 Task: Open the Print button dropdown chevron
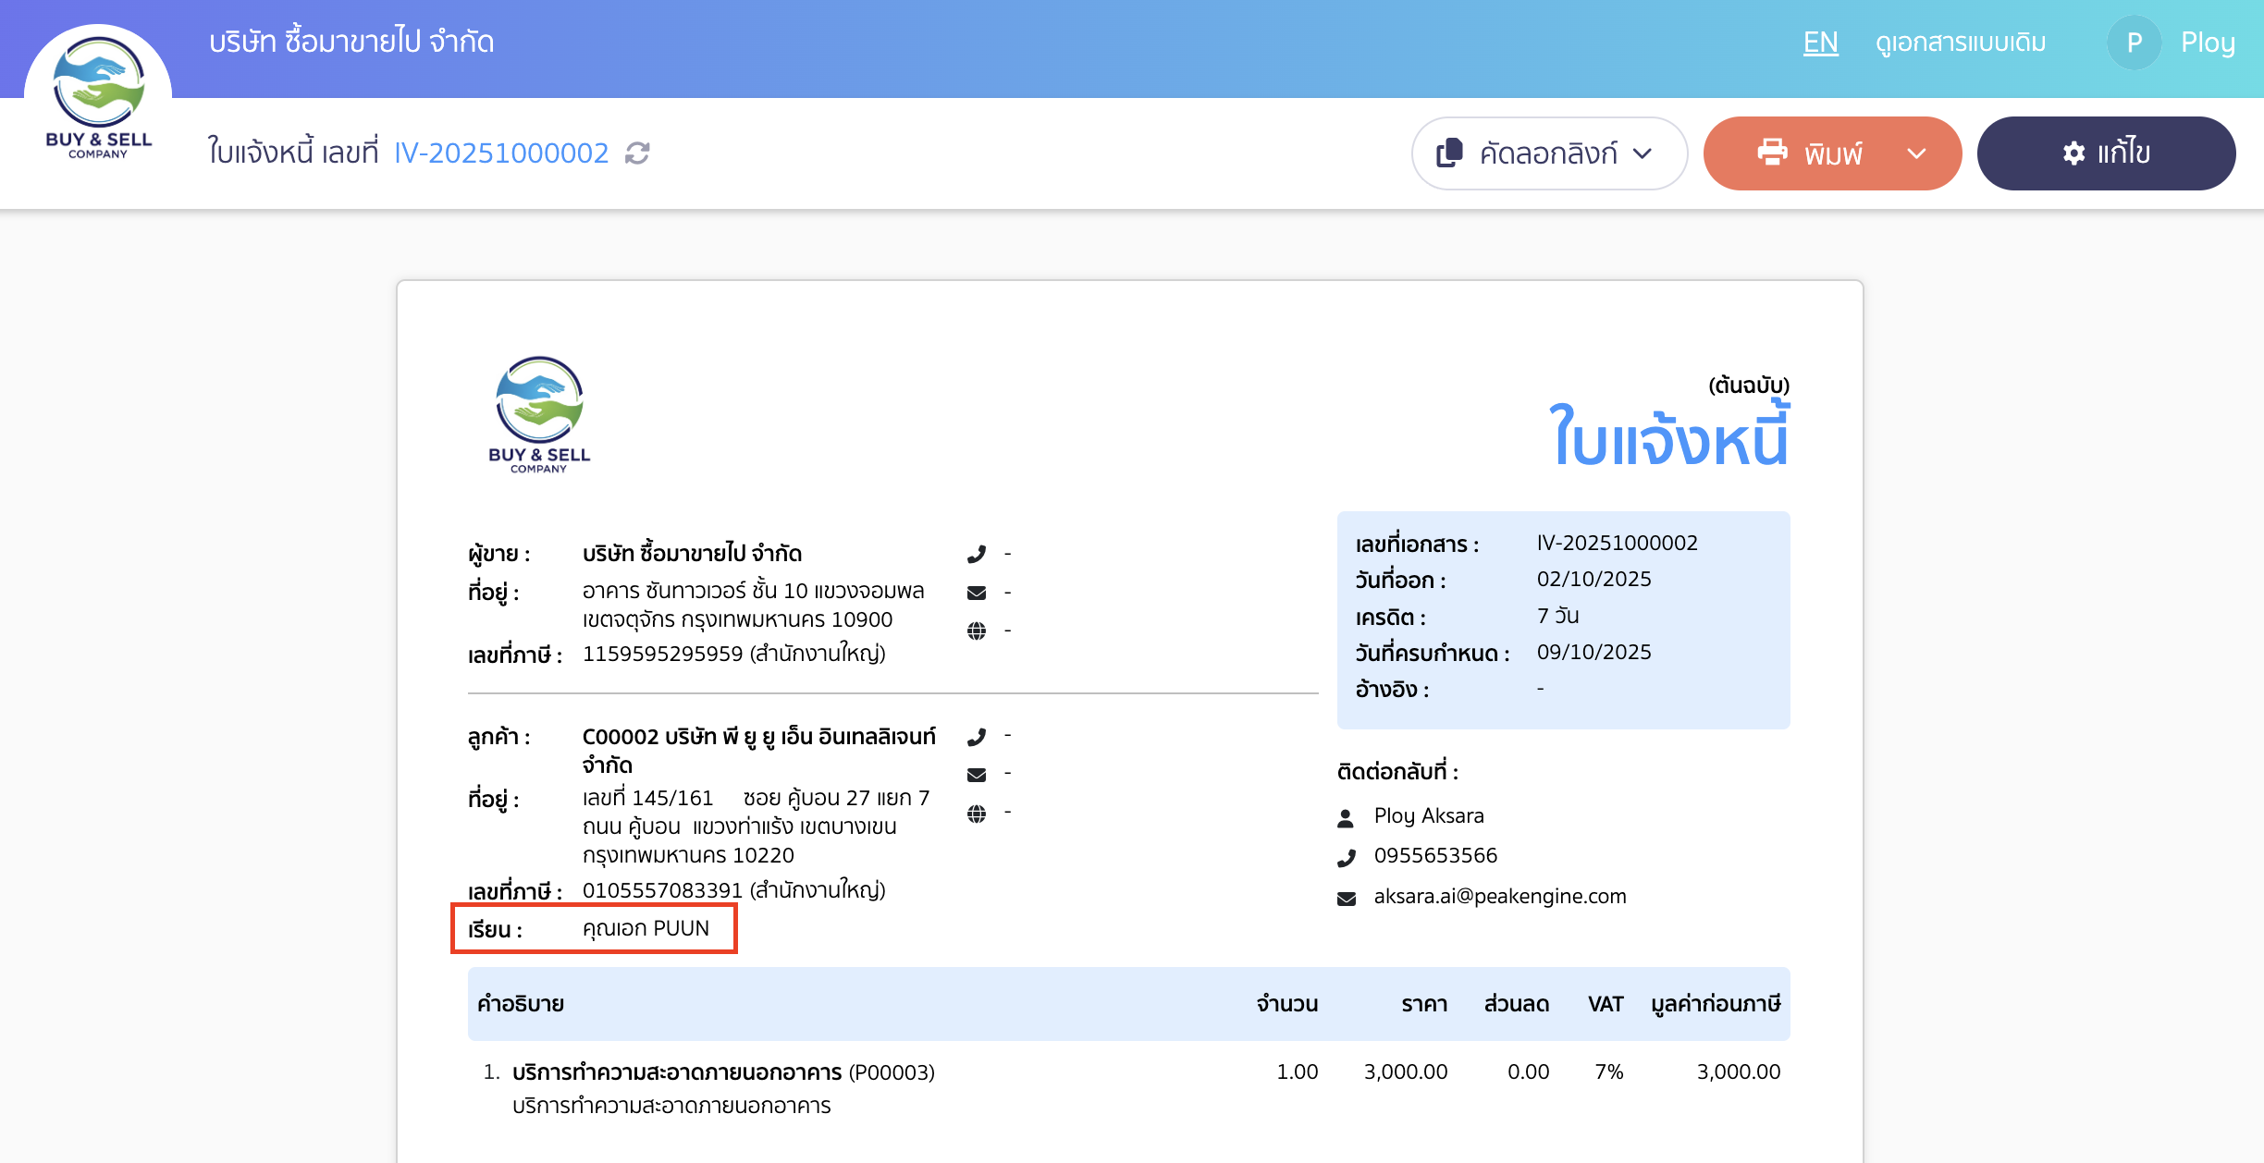click(1914, 153)
